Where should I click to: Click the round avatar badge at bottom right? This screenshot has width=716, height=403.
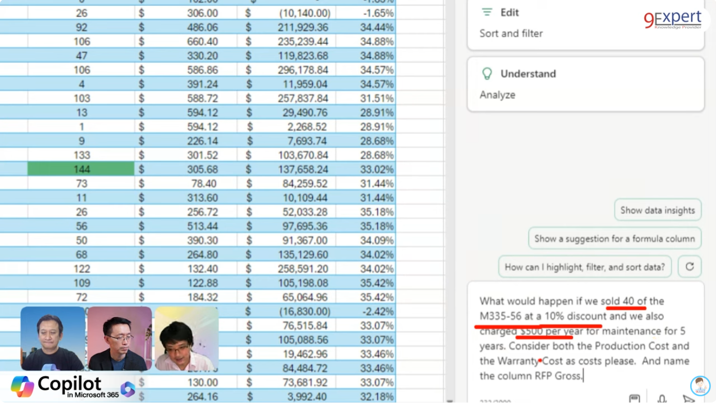click(700, 386)
